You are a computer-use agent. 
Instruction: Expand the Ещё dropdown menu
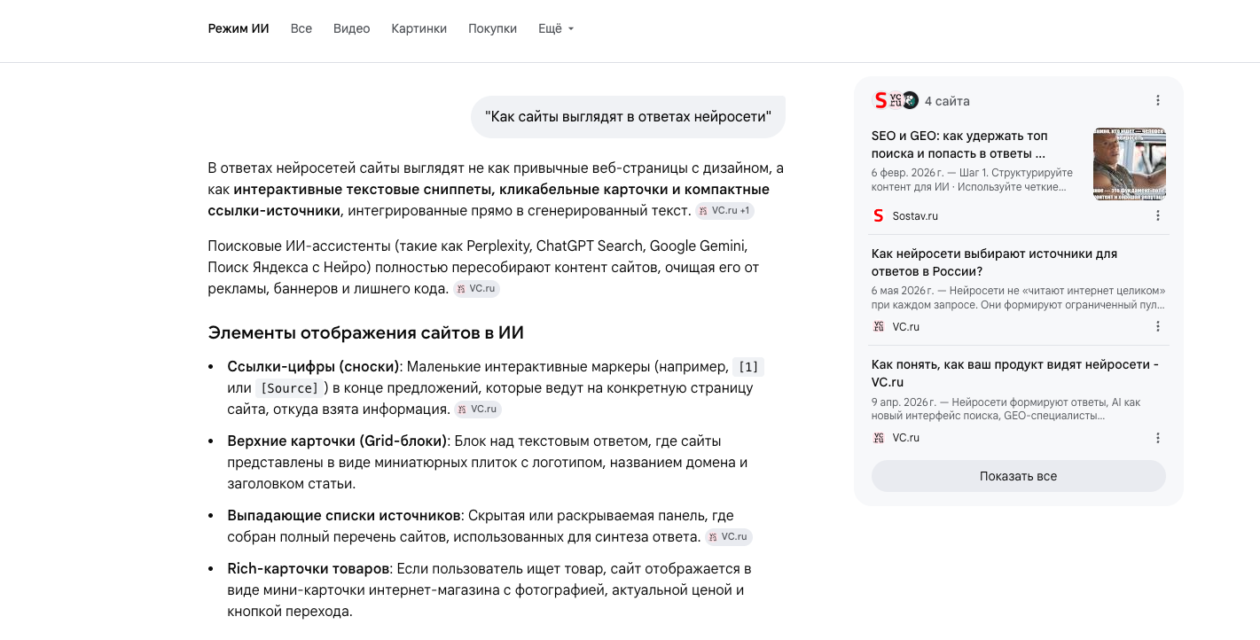coord(556,28)
